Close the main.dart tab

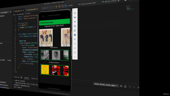23,10
